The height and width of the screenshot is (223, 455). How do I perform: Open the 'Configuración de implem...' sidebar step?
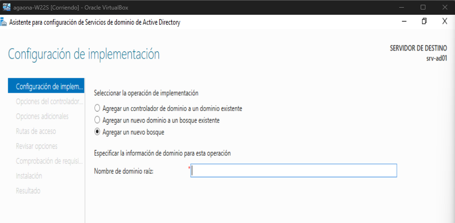46,86
